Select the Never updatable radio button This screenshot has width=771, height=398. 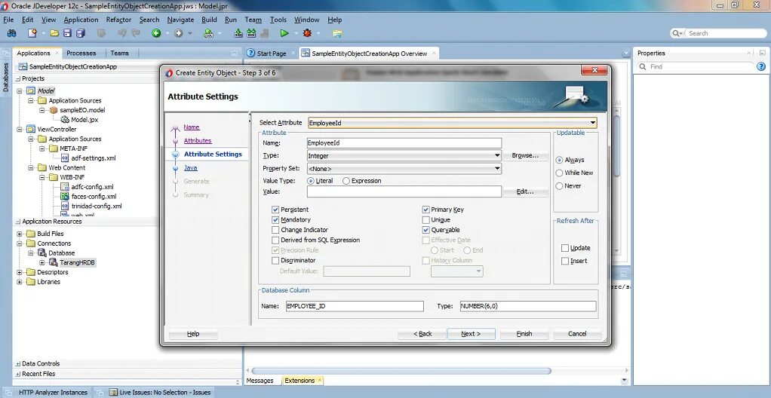pos(559,186)
